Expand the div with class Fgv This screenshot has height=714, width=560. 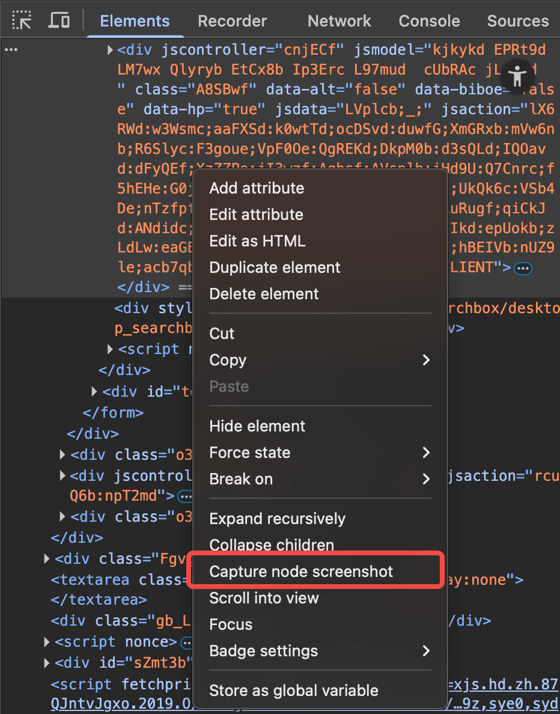[x=46, y=558]
